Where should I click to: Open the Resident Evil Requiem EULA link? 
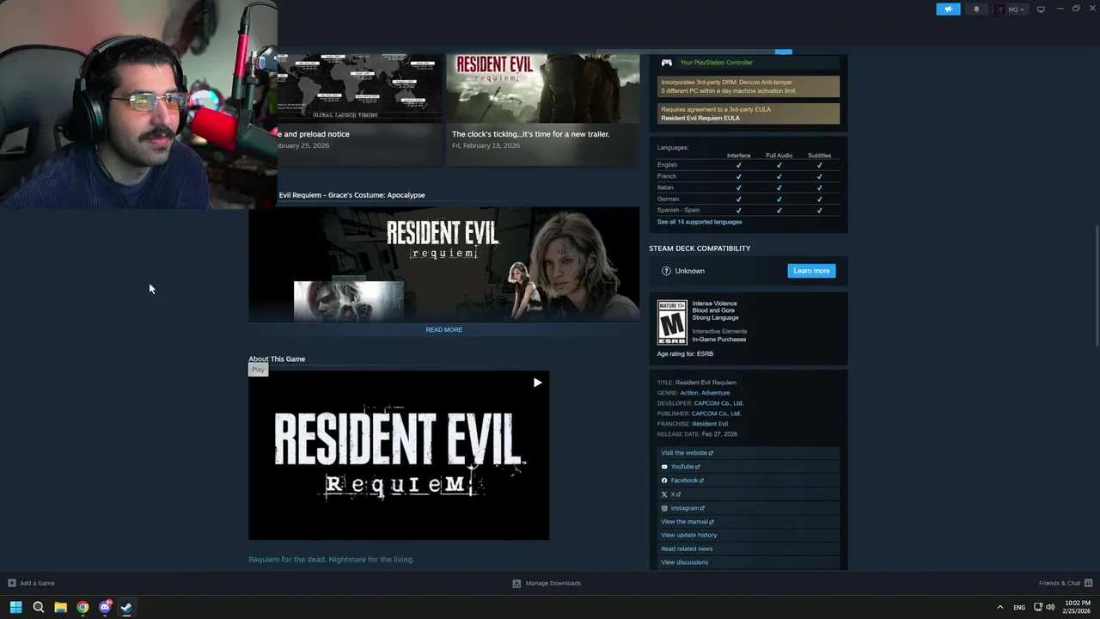pyautogui.click(x=700, y=118)
